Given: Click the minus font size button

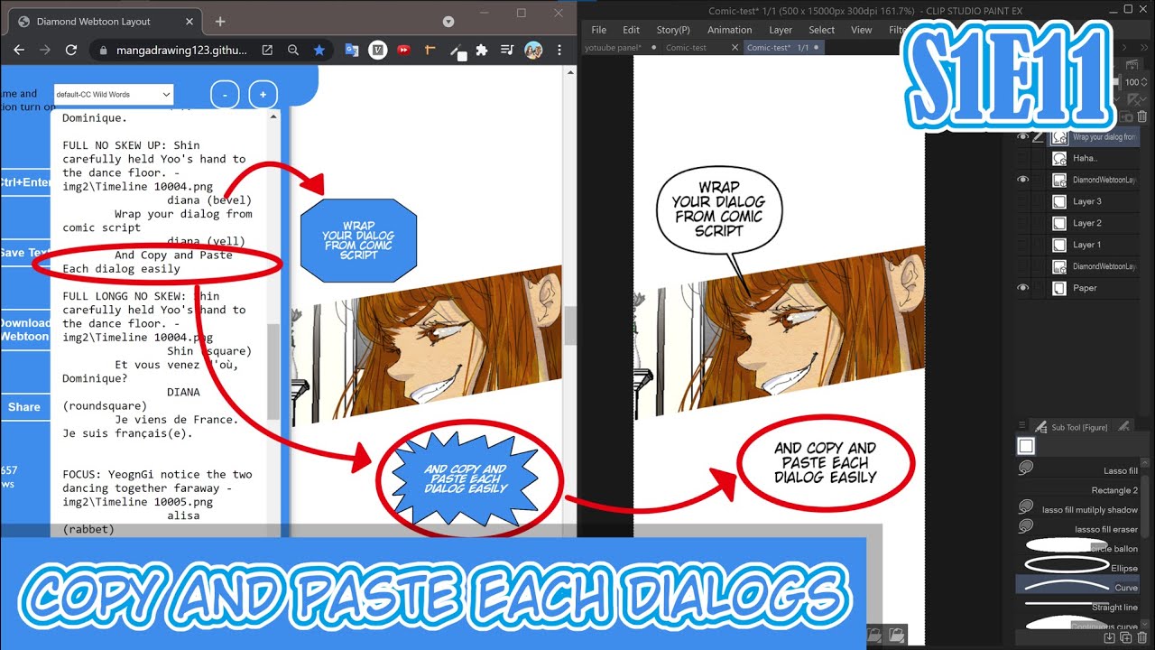Looking at the screenshot, I should tap(225, 94).
